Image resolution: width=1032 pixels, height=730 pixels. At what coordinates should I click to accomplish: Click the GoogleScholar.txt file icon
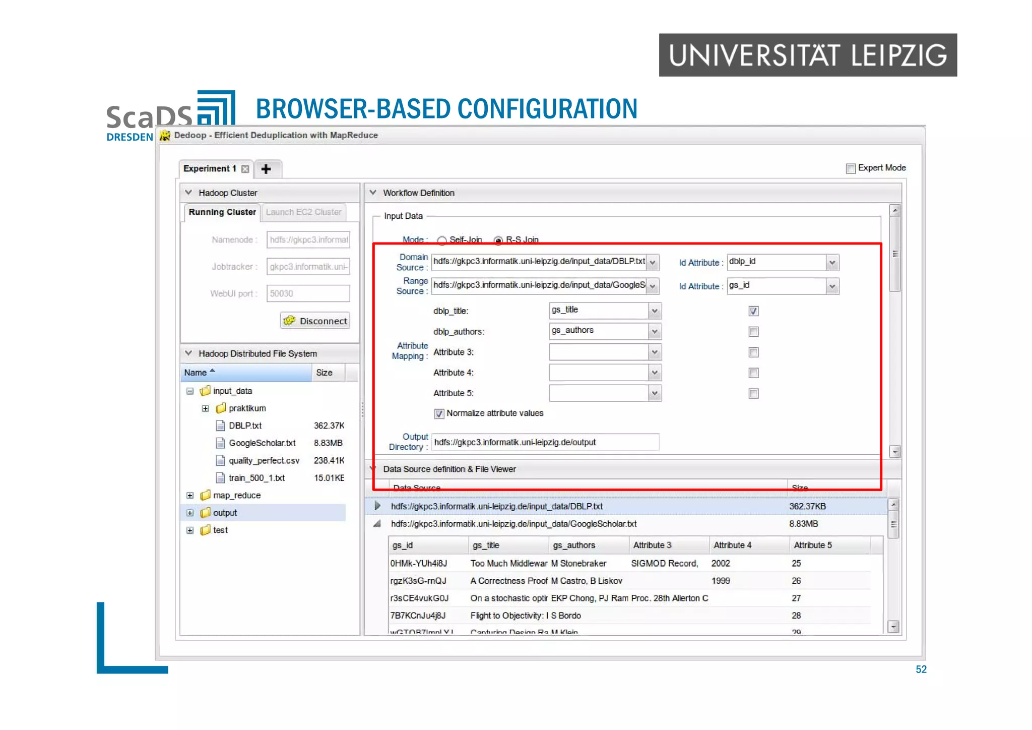(220, 443)
